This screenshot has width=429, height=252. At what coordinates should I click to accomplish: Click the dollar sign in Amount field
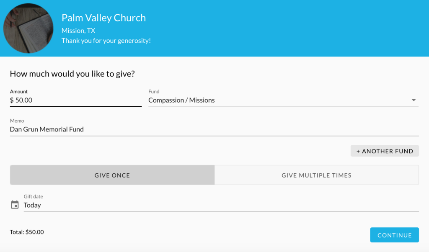pyautogui.click(x=12, y=100)
